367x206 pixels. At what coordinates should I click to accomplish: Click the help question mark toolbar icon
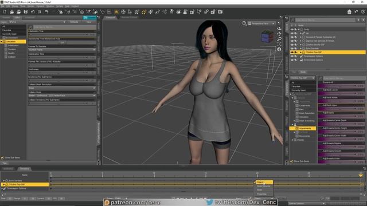click(363, 11)
